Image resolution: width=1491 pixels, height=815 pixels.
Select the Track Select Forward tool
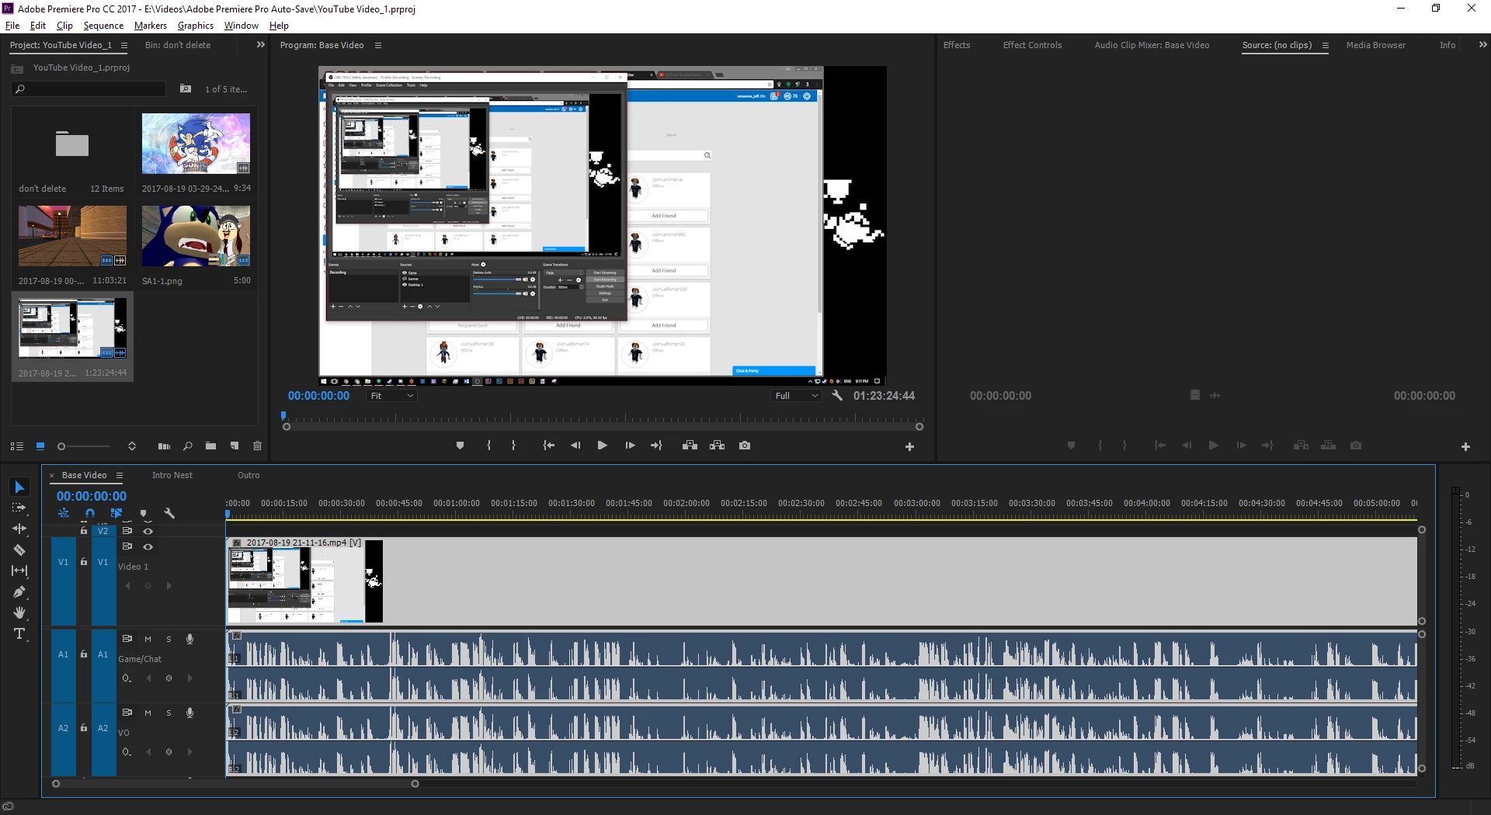(x=19, y=508)
